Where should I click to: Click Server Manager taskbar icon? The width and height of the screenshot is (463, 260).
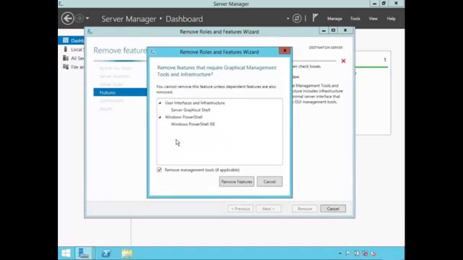pos(84,253)
